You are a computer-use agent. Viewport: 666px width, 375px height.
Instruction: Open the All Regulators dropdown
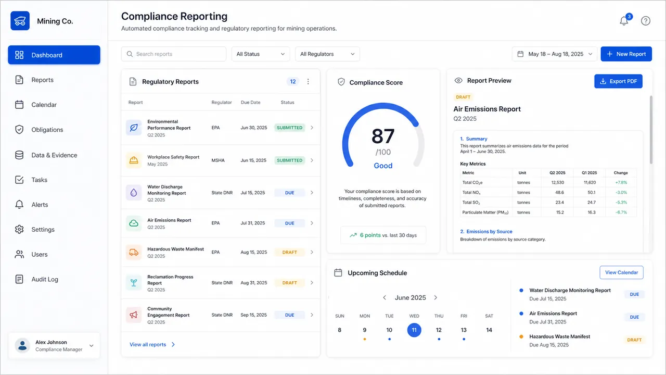(x=327, y=54)
